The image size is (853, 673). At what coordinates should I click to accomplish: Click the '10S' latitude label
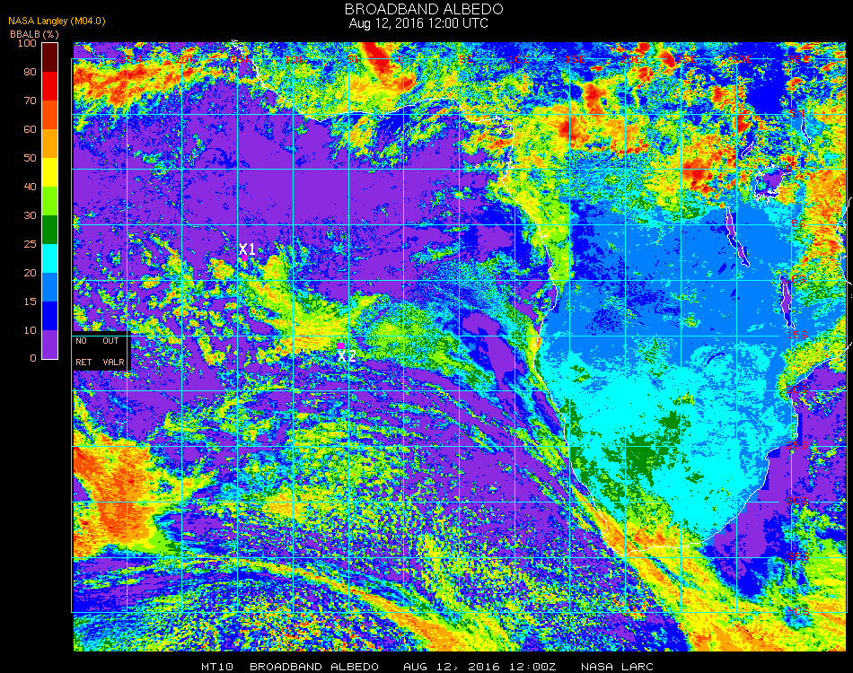[797, 279]
